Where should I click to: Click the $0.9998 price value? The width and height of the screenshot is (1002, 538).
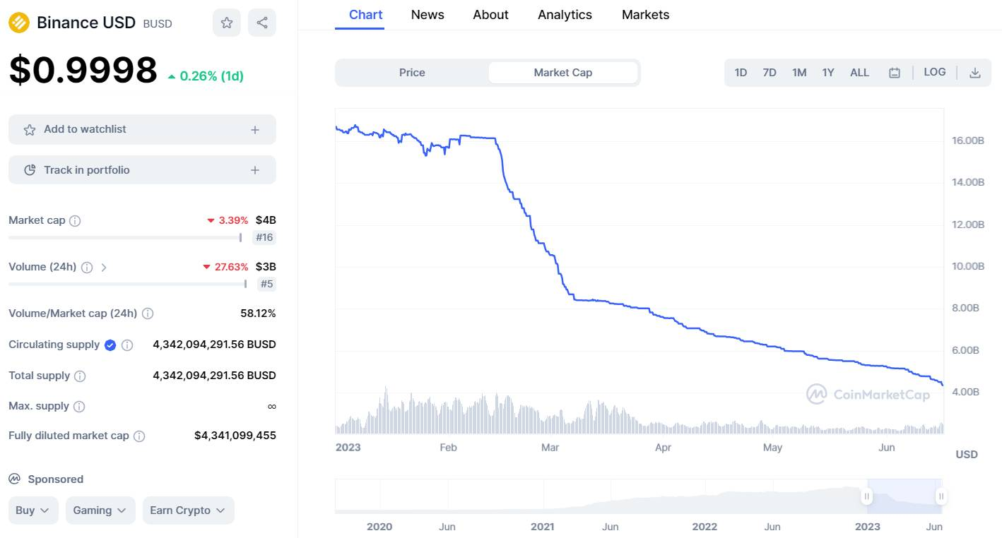pos(83,71)
